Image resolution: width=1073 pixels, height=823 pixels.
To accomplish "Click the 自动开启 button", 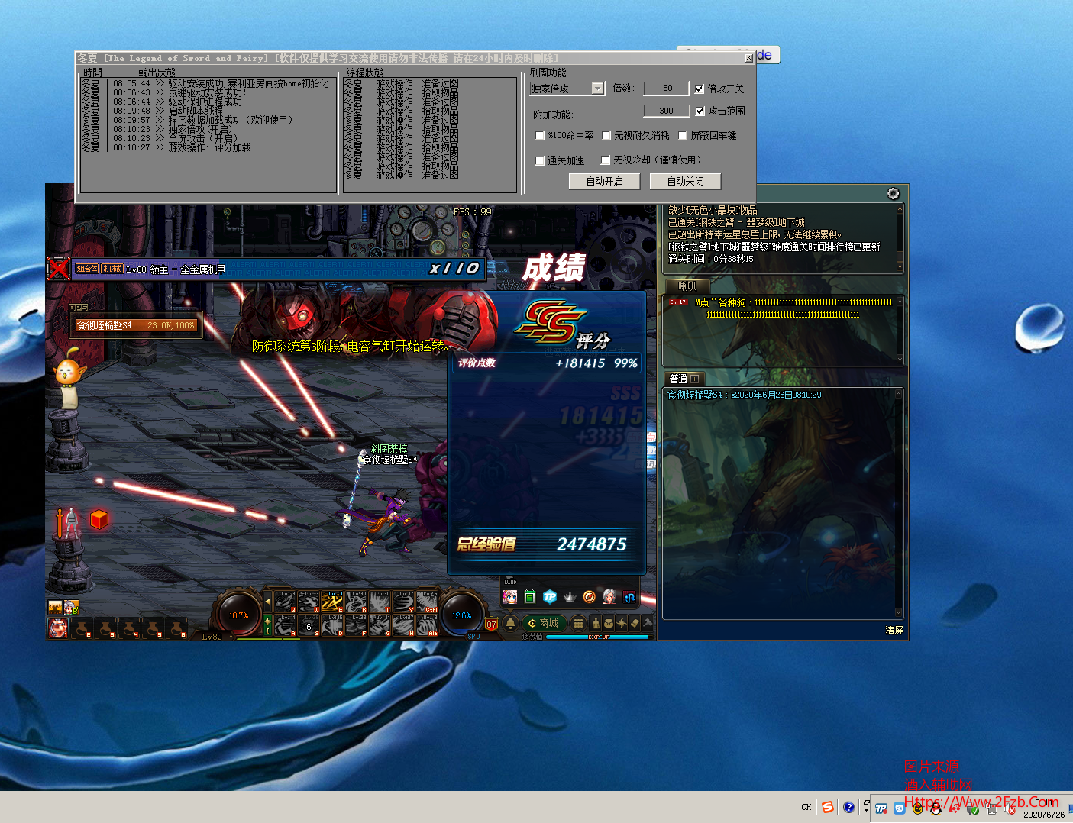I will pyautogui.click(x=604, y=181).
